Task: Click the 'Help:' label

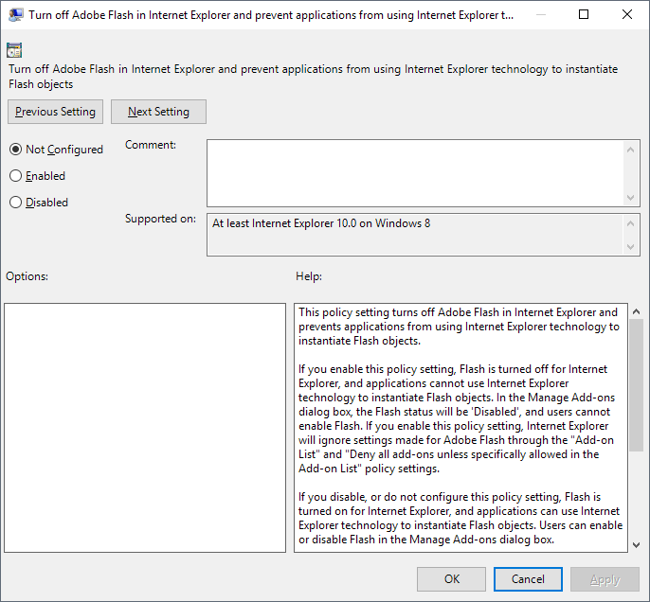Action: click(309, 276)
